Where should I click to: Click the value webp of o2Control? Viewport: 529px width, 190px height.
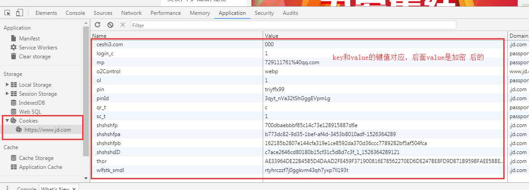point(271,71)
